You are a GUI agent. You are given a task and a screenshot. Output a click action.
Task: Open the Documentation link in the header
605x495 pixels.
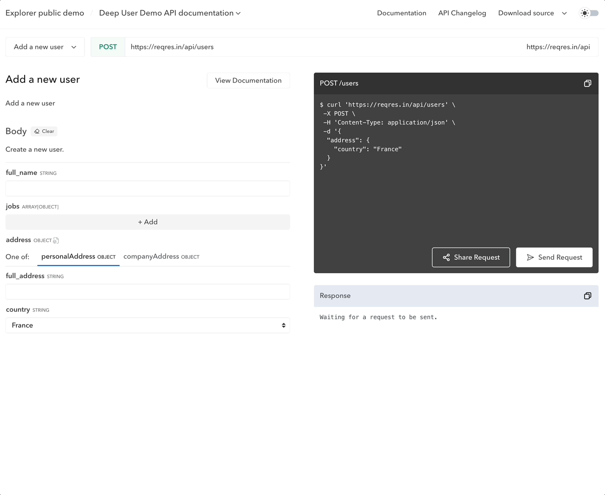[x=401, y=13]
